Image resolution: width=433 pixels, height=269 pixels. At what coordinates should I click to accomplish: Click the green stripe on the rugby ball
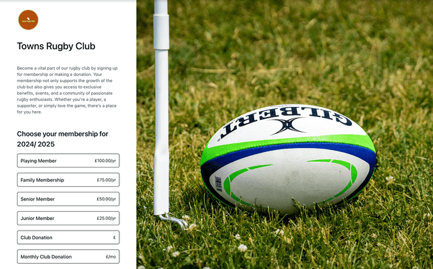pos(287,142)
